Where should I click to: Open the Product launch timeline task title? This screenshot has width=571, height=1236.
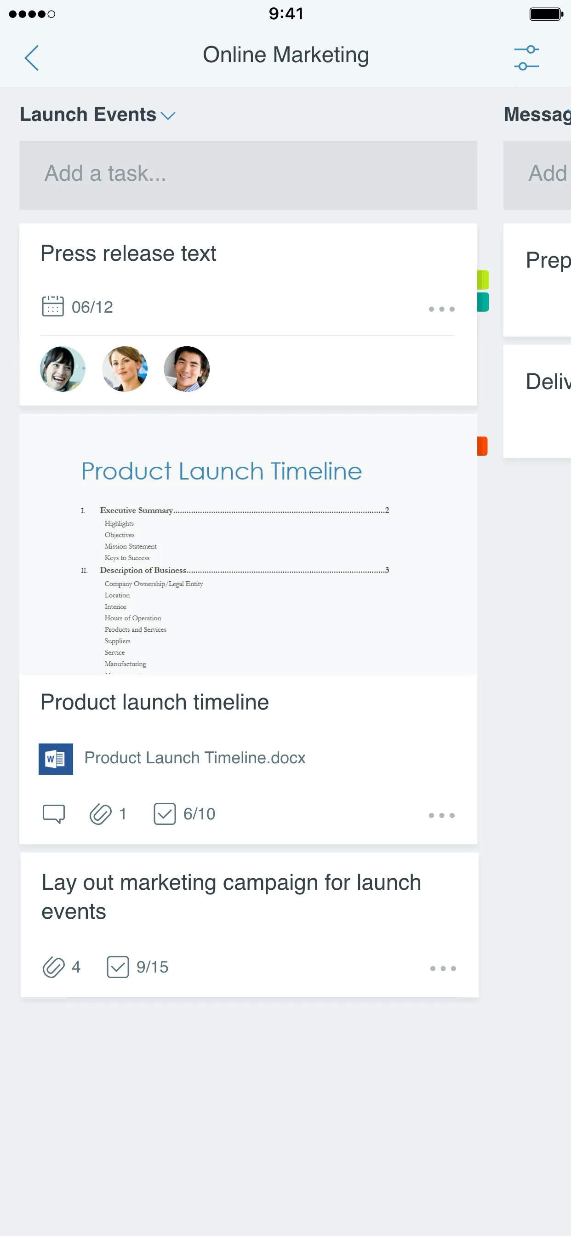(x=154, y=702)
